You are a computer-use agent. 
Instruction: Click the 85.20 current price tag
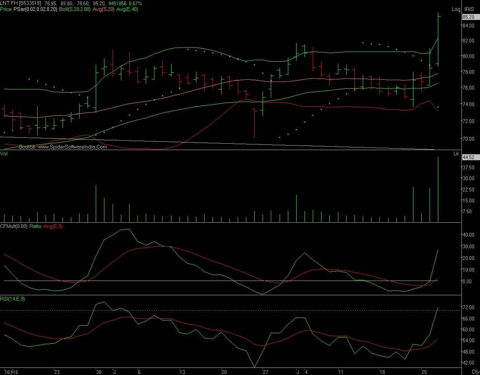[469, 17]
